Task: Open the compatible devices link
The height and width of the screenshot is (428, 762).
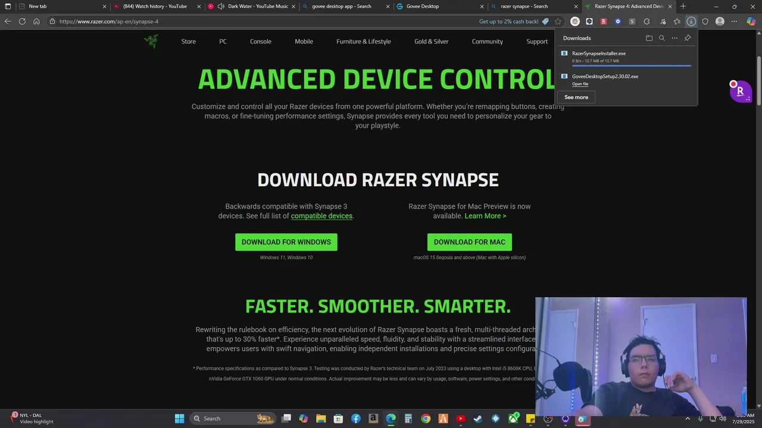Action: click(321, 216)
